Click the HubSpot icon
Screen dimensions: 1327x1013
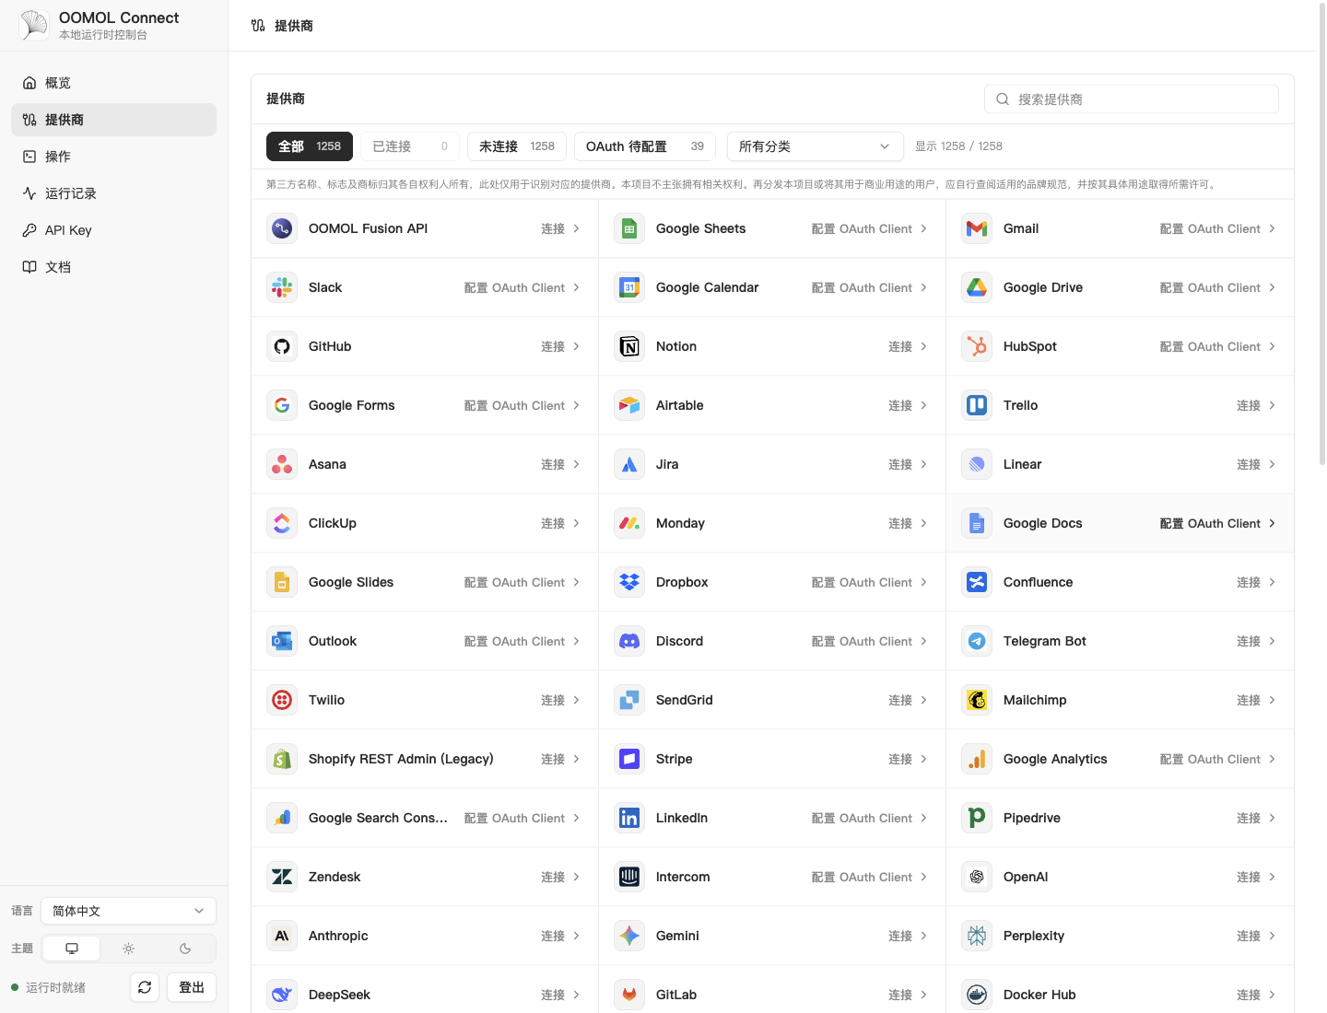click(x=977, y=346)
